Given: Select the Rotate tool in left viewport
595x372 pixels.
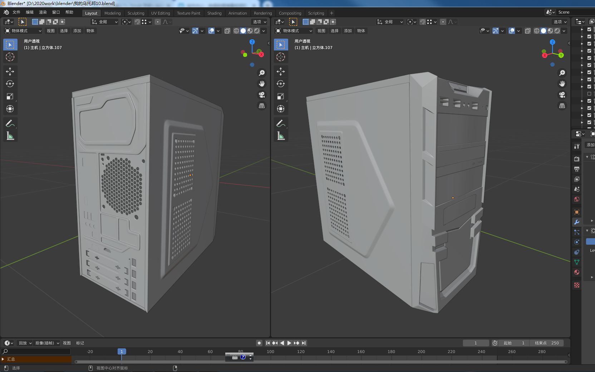Looking at the screenshot, I should coord(10,84).
